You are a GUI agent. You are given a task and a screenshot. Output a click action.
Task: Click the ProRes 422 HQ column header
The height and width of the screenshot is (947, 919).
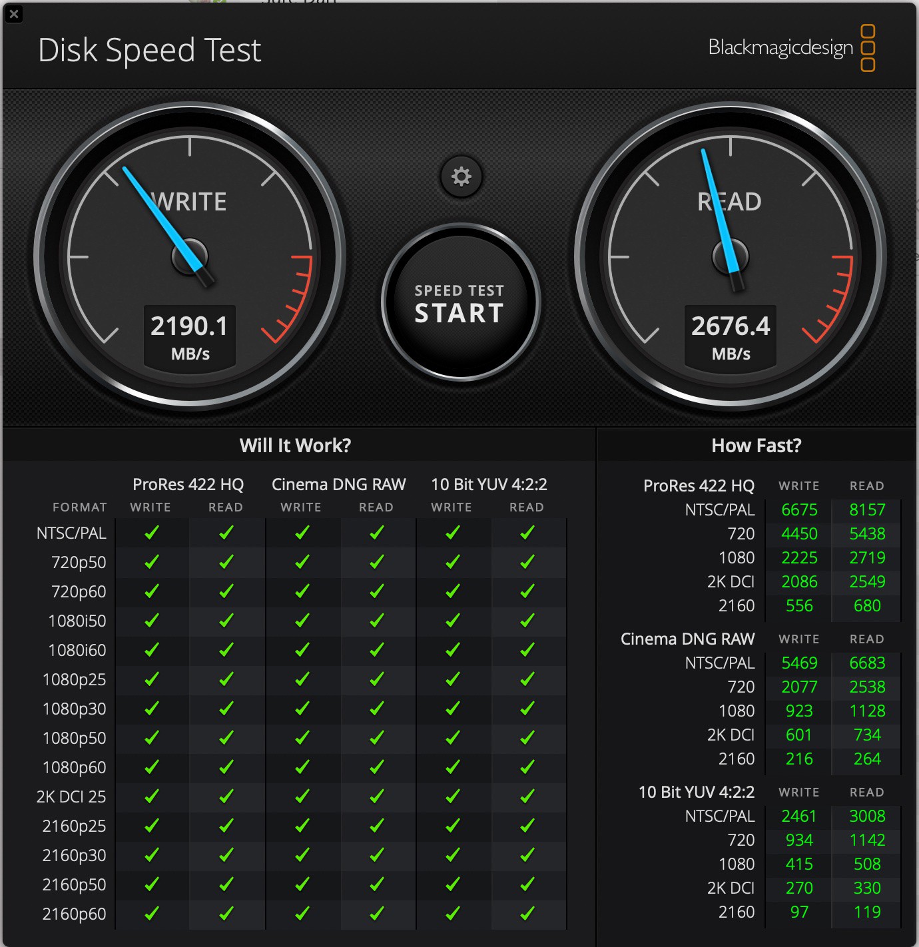188,484
